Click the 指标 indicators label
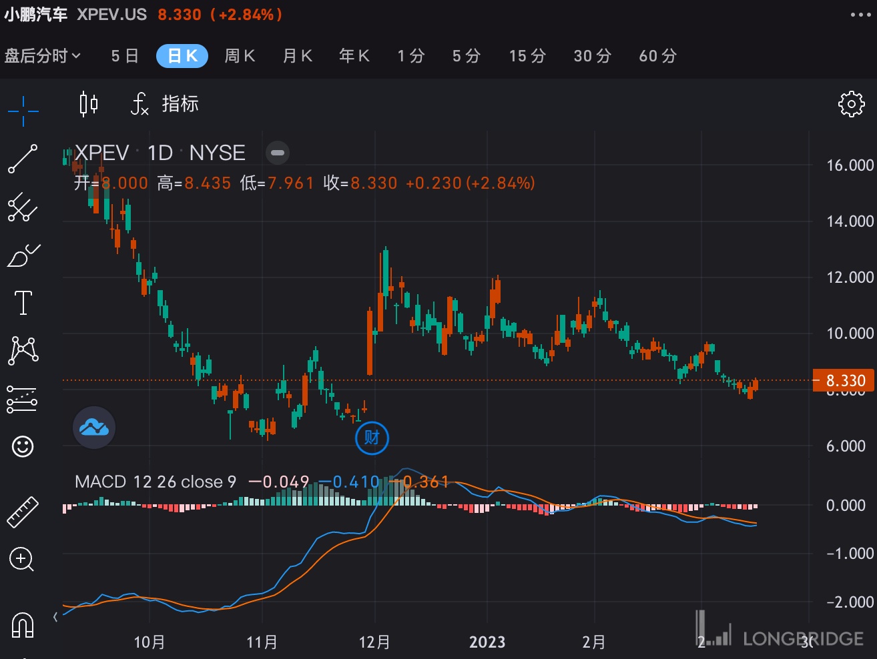Image resolution: width=877 pixels, height=659 pixels. pyautogui.click(x=180, y=104)
